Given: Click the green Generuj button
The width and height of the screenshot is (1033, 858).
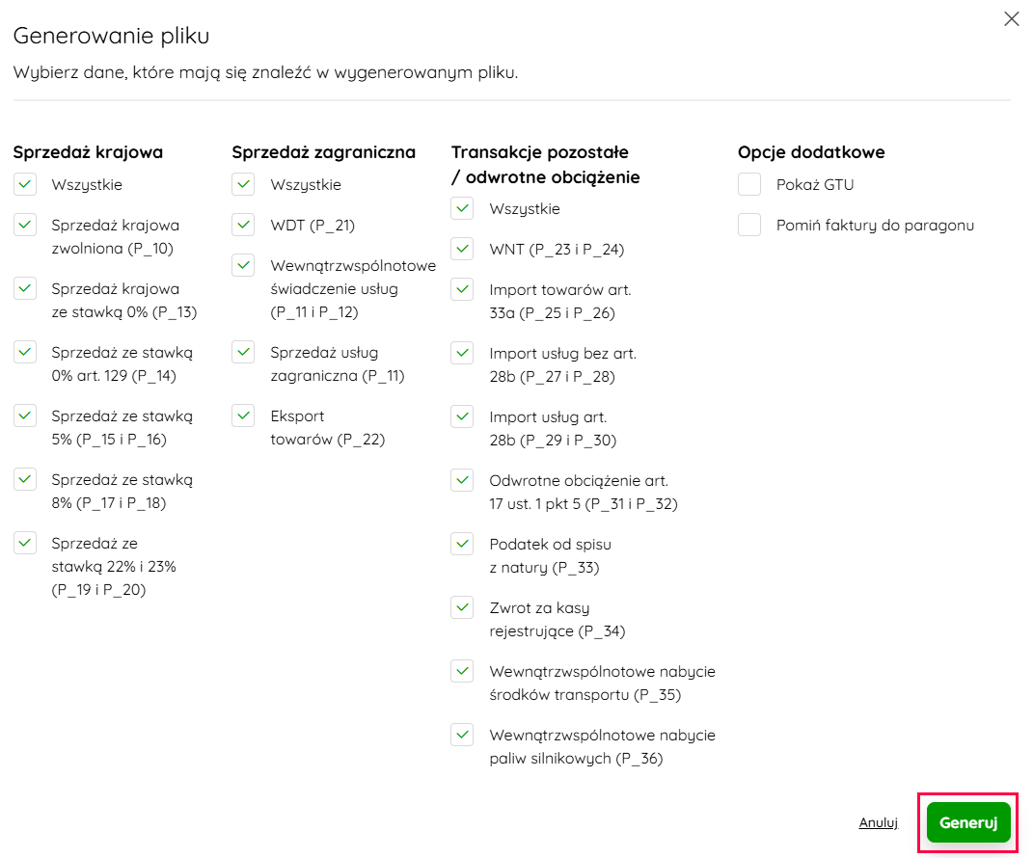Looking at the screenshot, I should pos(968,823).
